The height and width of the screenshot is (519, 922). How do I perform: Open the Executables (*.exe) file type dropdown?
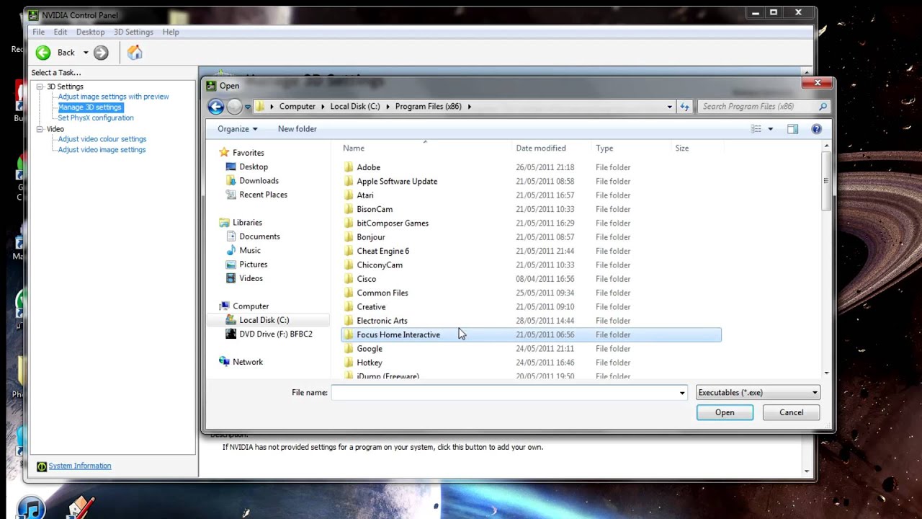[758, 393]
